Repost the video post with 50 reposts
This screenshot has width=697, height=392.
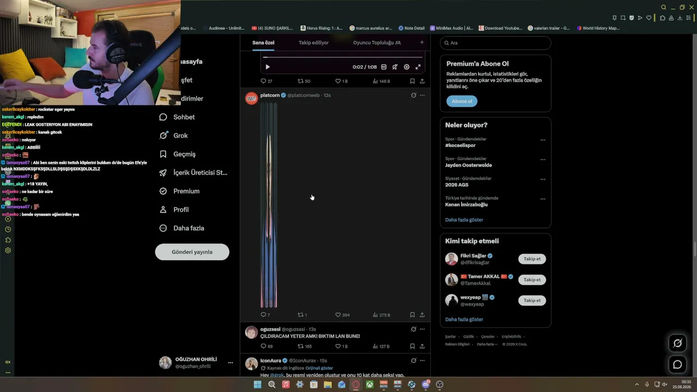click(x=304, y=81)
